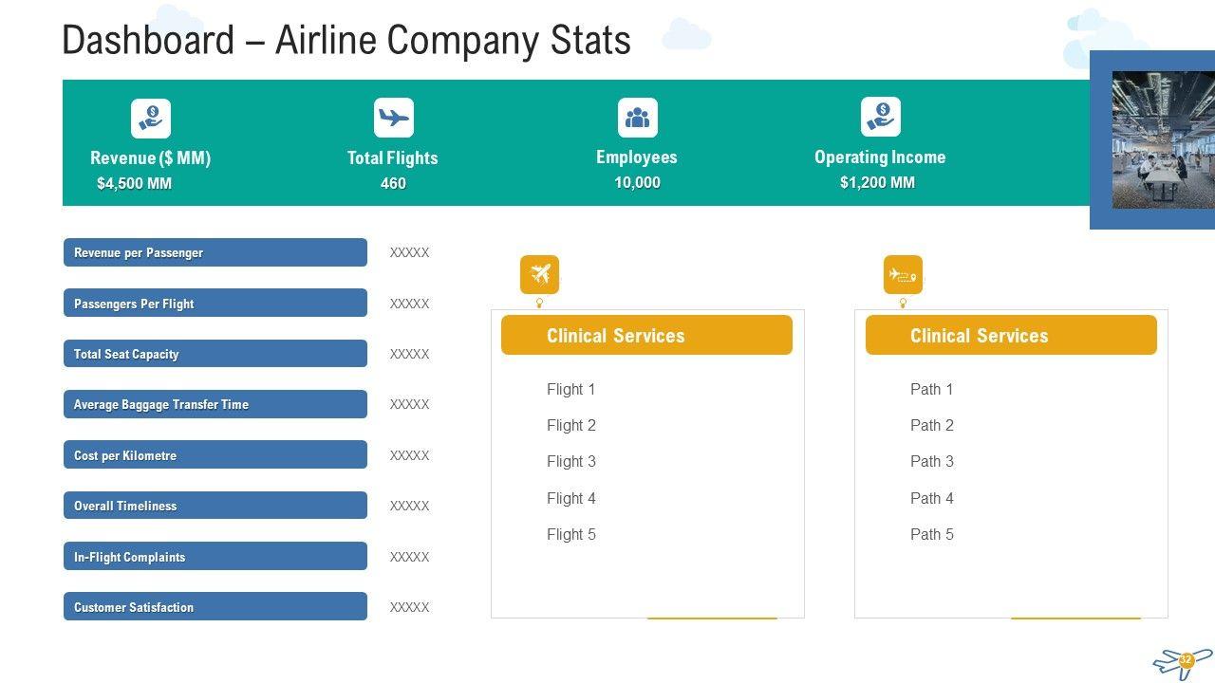Click the airplane icon with slide number
Image resolution: width=1215 pixels, height=683 pixels.
(x=1182, y=661)
